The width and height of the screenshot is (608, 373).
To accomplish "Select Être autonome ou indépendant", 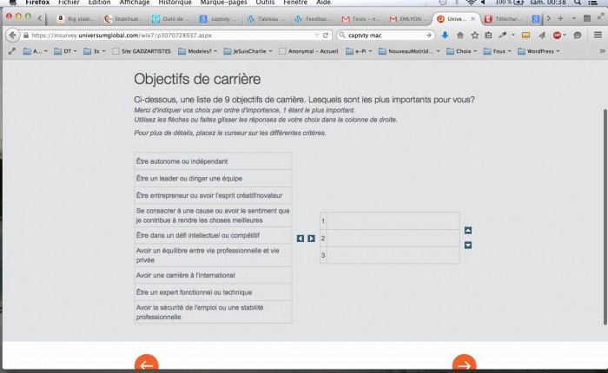I will pos(213,161).
